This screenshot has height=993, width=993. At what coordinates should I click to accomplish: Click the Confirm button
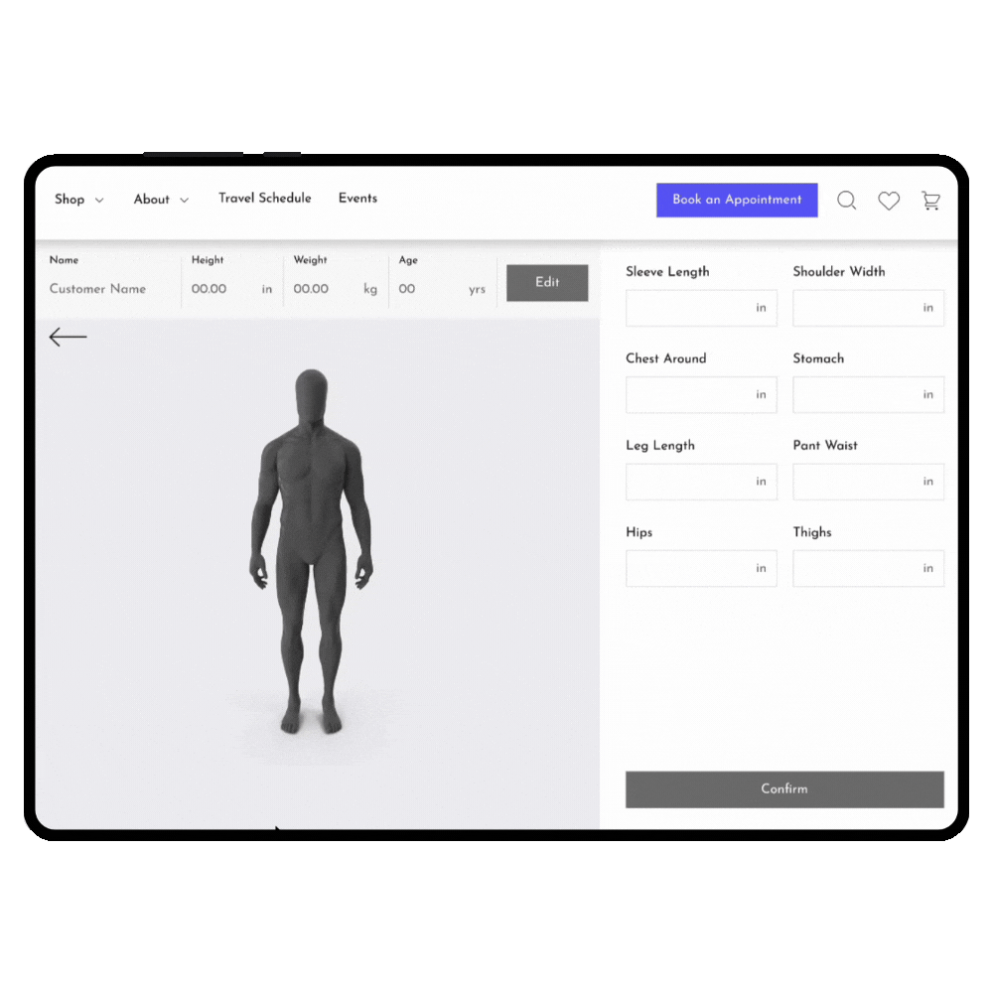click(x=784, y=789)
